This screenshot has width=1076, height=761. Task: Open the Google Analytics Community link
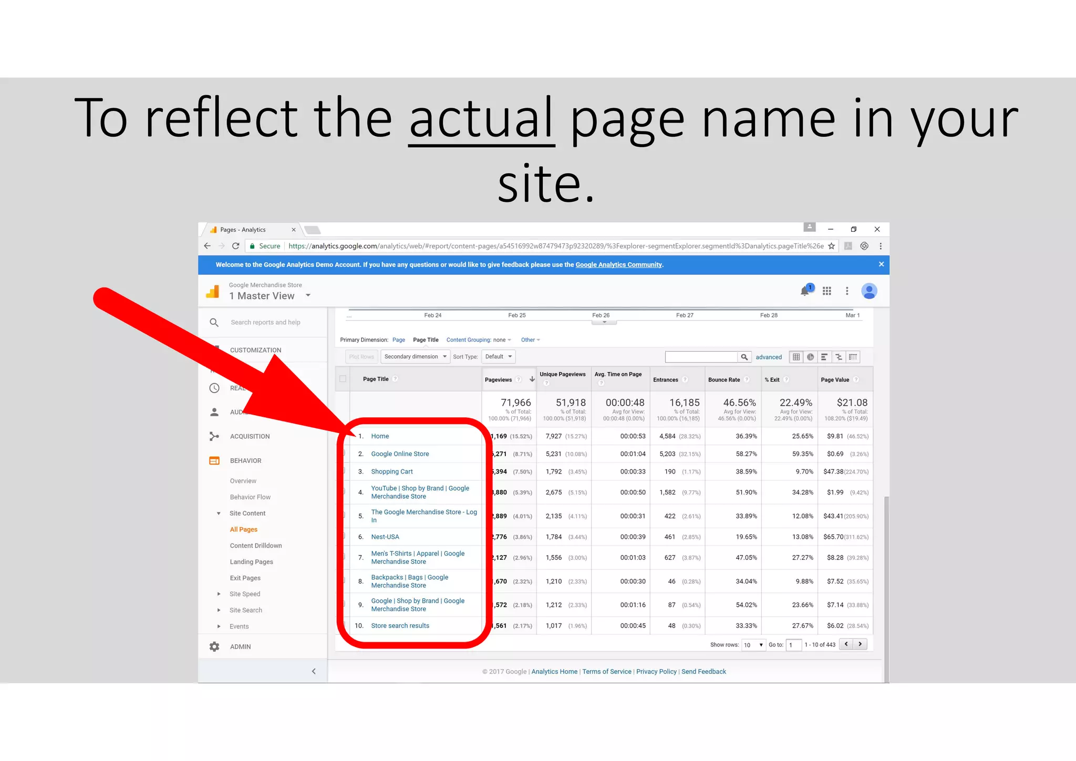coord(618,265)
